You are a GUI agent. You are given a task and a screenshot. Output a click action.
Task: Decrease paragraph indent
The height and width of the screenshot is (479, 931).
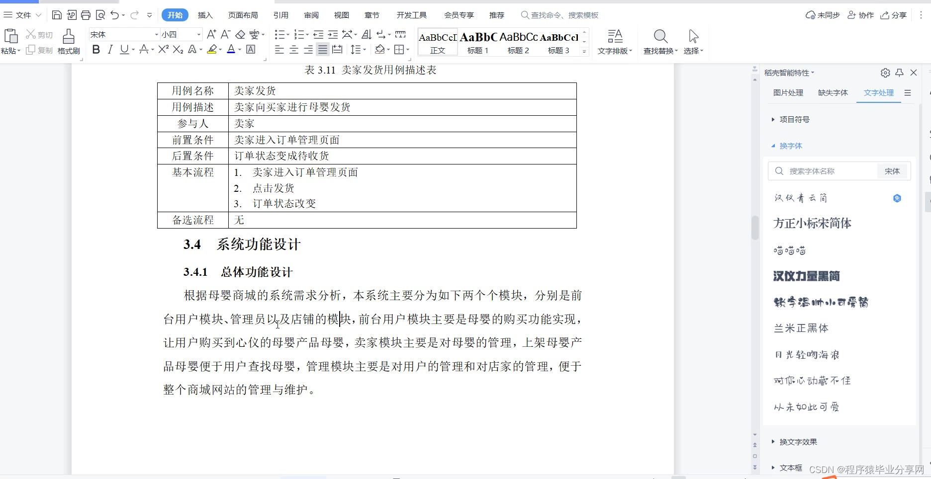(x=318, y=34)
